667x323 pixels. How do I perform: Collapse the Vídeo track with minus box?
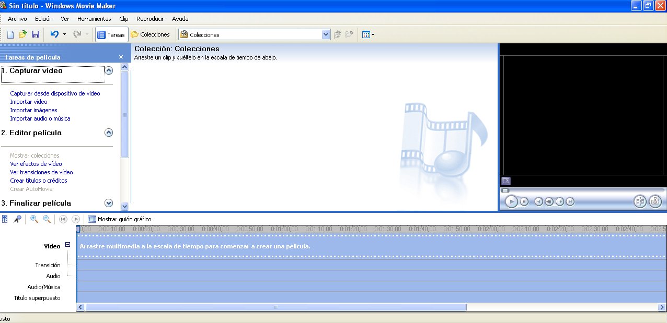tap(68, 245)
